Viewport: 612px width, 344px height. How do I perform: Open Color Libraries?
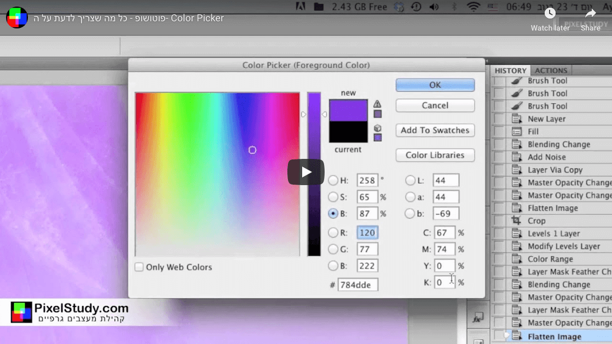tap(435, 155)
